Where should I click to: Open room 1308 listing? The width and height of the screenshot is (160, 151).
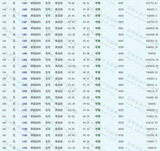(25, 60)
